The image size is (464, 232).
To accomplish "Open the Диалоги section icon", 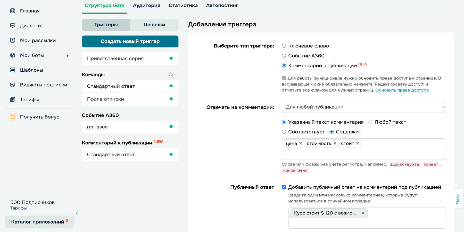I will (13, 26).
